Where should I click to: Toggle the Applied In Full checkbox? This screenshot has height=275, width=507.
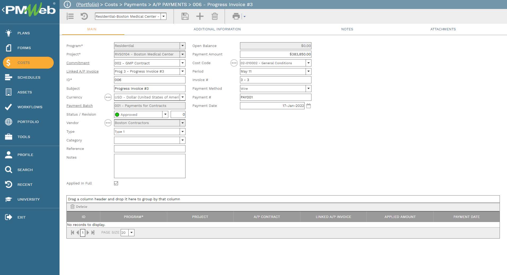pos(116,183)
